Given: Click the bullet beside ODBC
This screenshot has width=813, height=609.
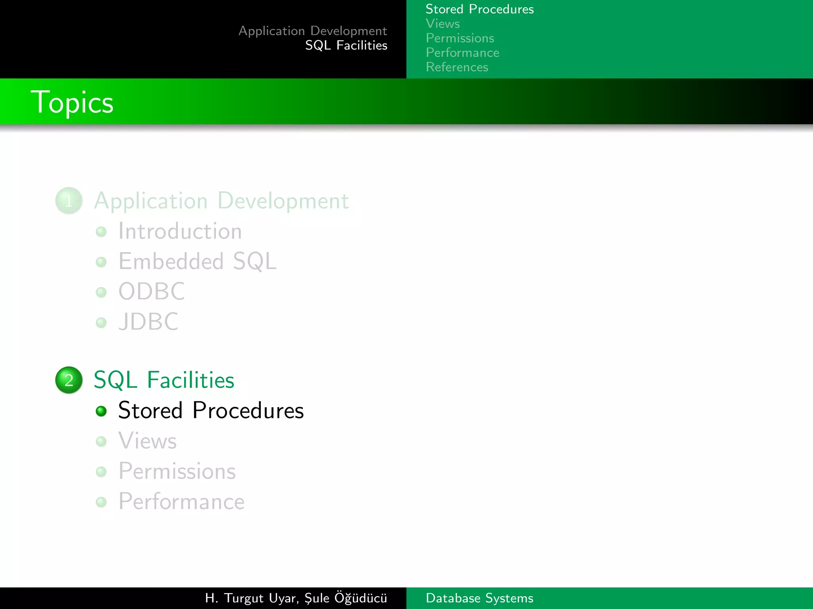Looking at the screenshot, I should [x=101, y=292].
